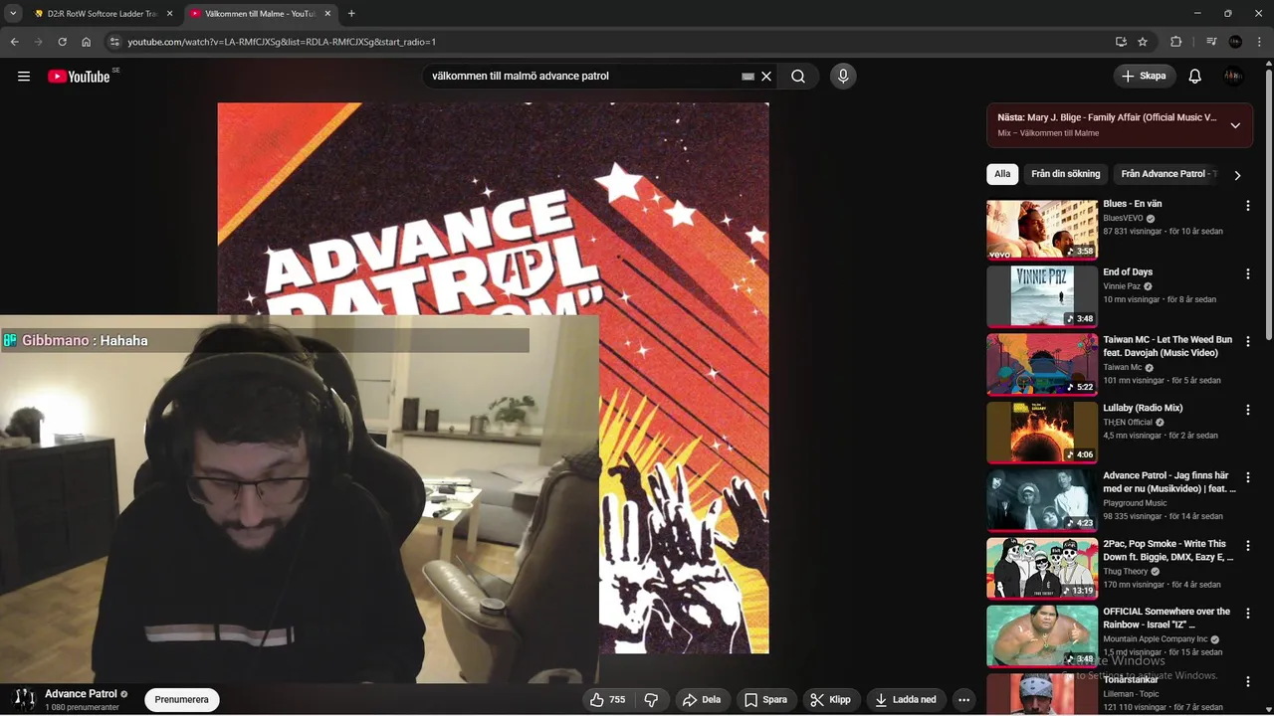1274x716 pixels.
Task: Open the browser home button
Action: [x=86, y=42]
